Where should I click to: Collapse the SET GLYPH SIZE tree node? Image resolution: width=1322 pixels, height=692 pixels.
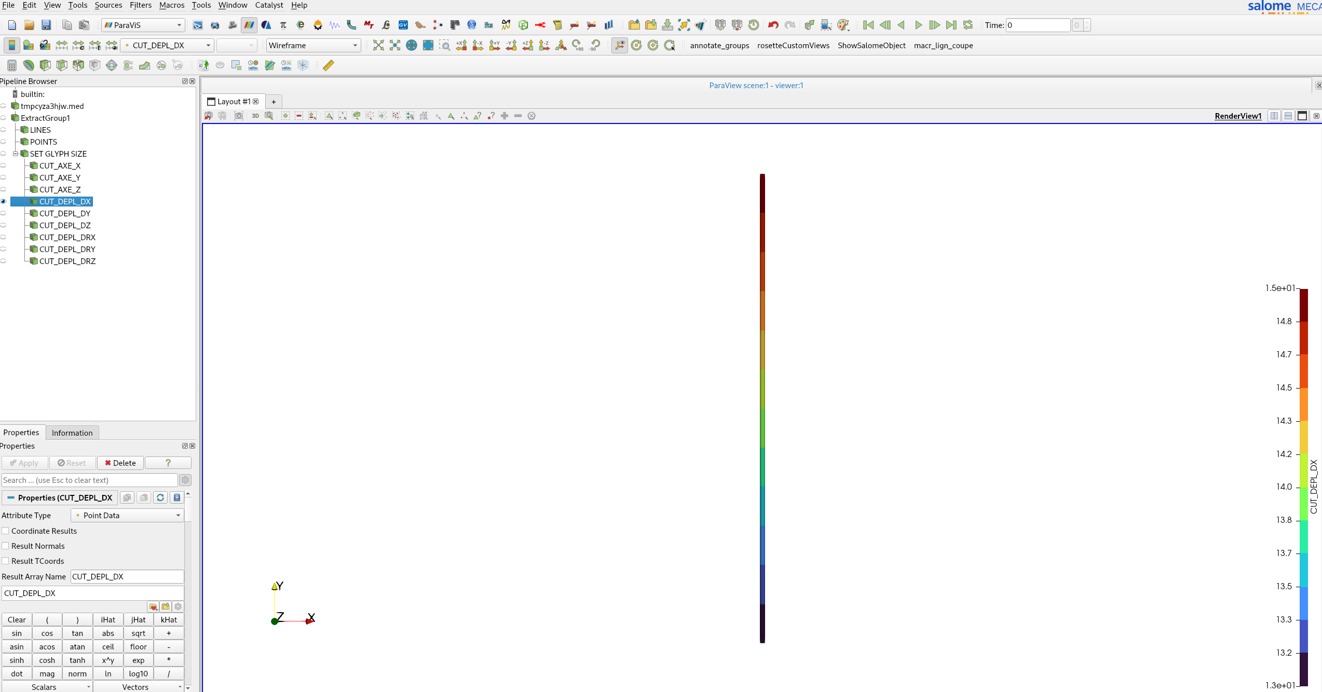16,154
